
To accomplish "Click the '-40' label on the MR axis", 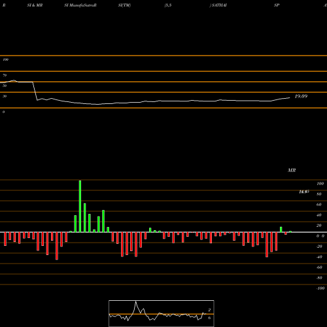I will click(x=319, y=257).
